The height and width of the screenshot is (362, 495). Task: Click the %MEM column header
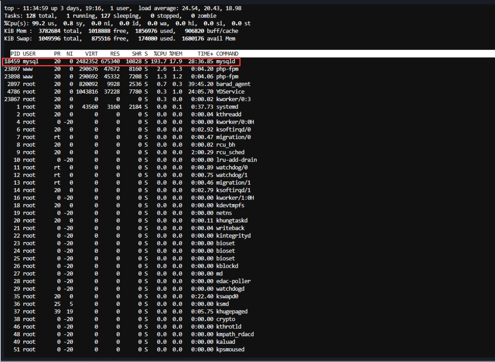coord(176,53)
